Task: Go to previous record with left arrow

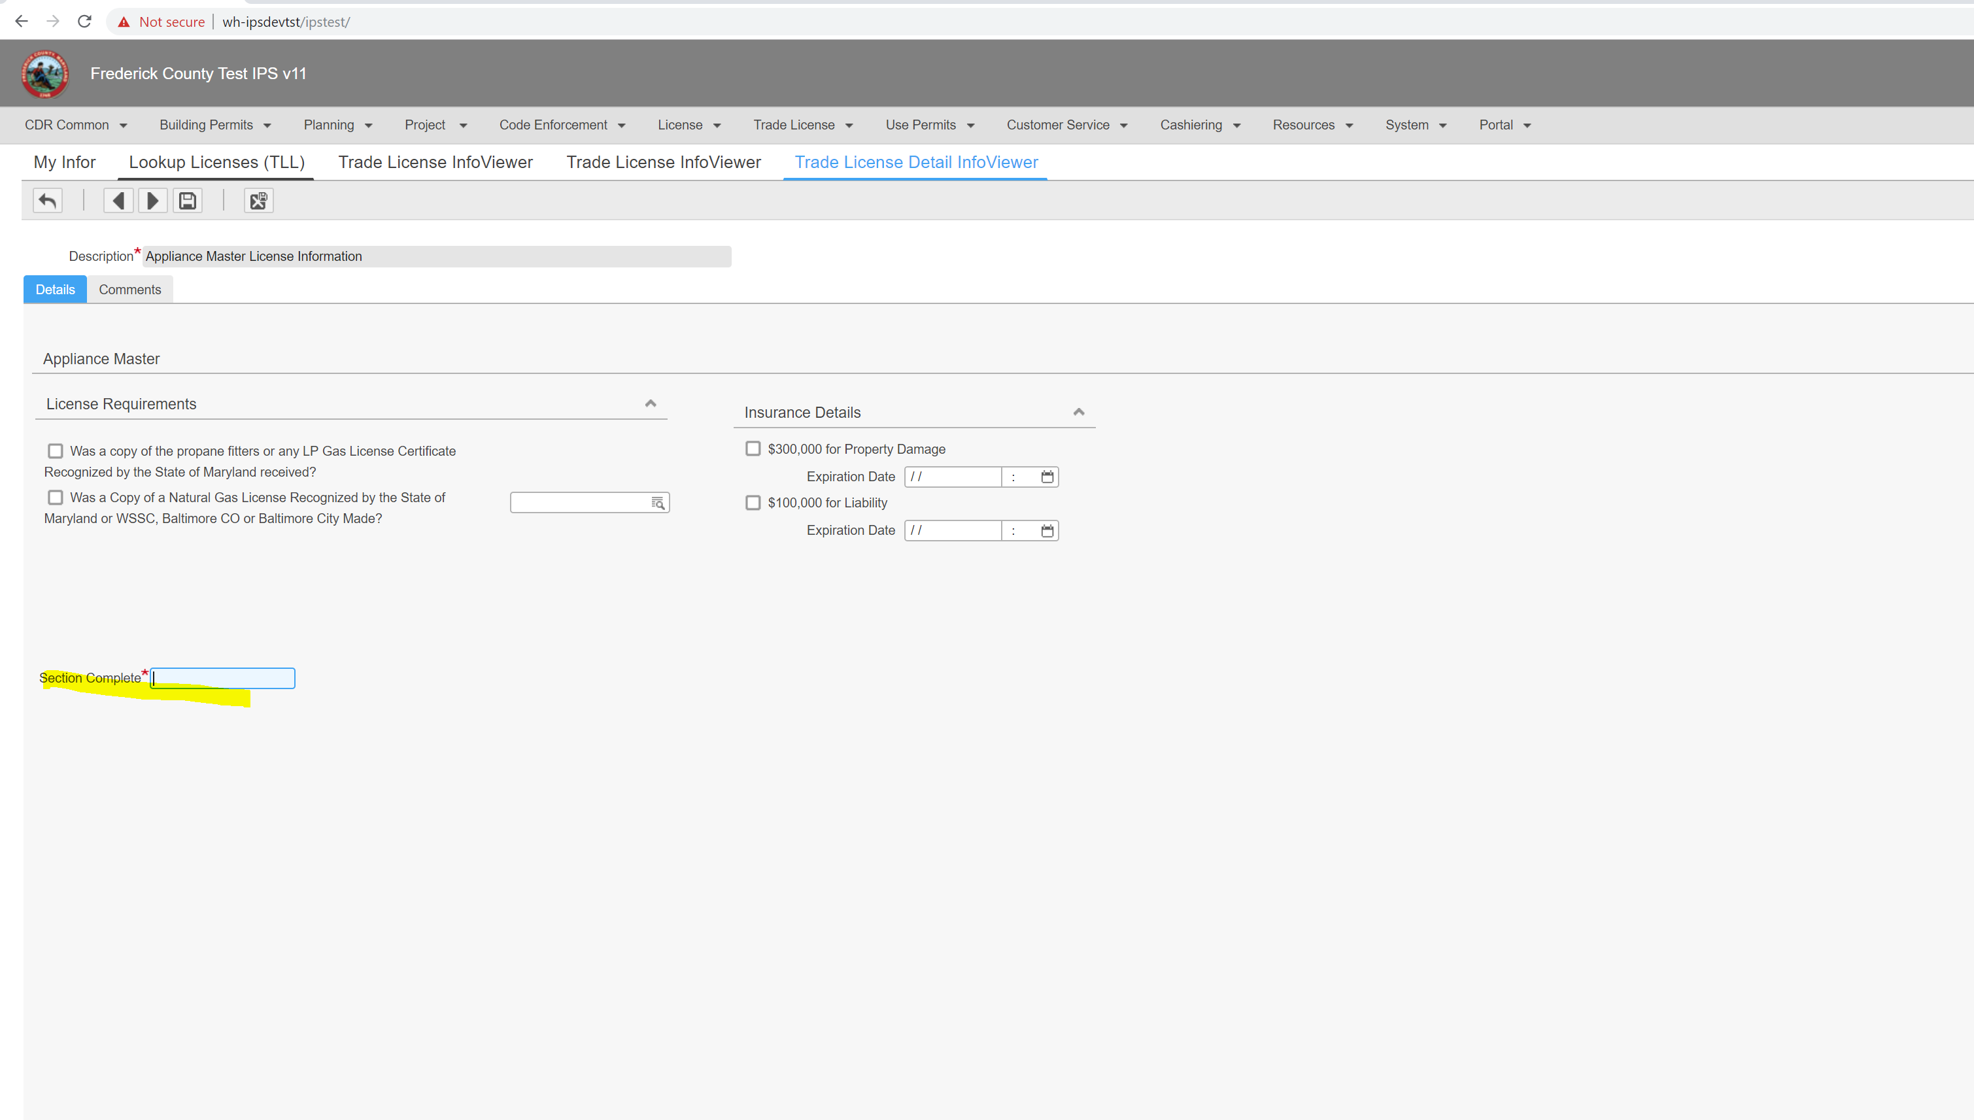Action: (x=118, y=201)
